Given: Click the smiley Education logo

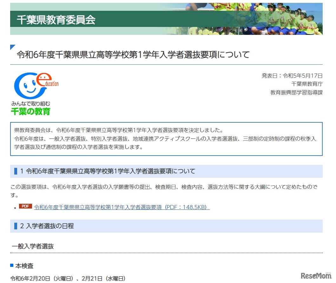Looking at the screenshot, I should click(x=36, y=86).
